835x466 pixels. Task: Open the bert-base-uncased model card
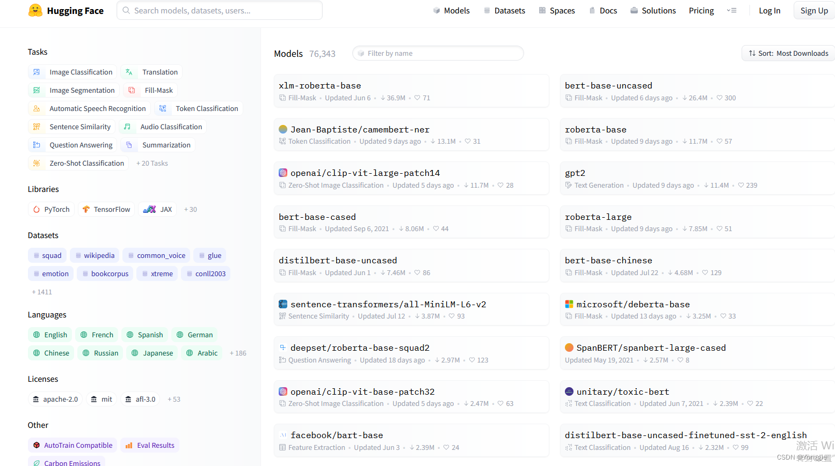tap(698, 91)
